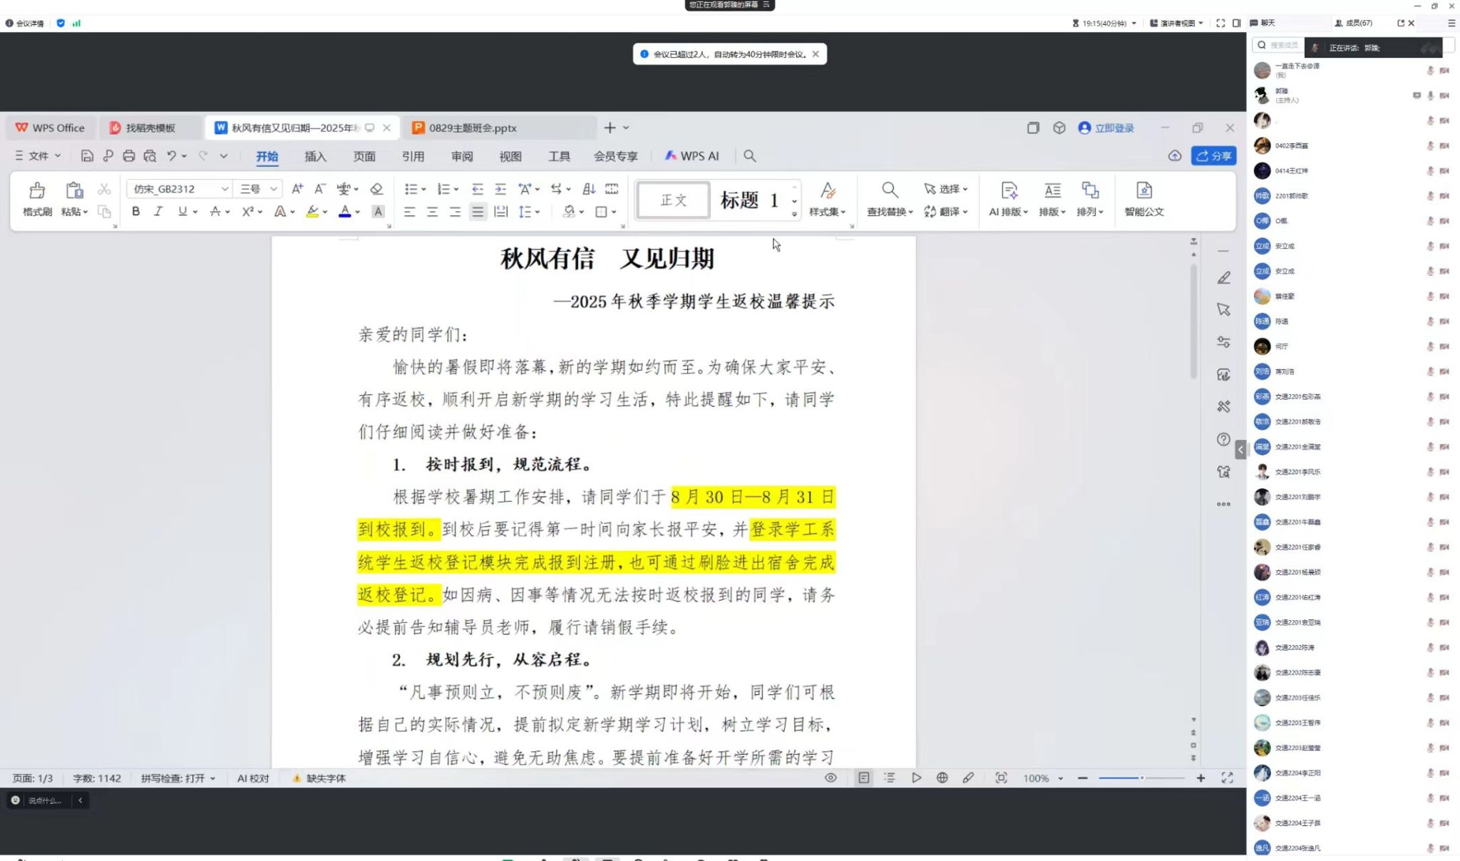Toggle italic formatting
The height and width of the screenshot is (861, 1460).
point(158,212)
